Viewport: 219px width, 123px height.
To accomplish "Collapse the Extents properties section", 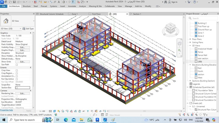I will [30, 67].
